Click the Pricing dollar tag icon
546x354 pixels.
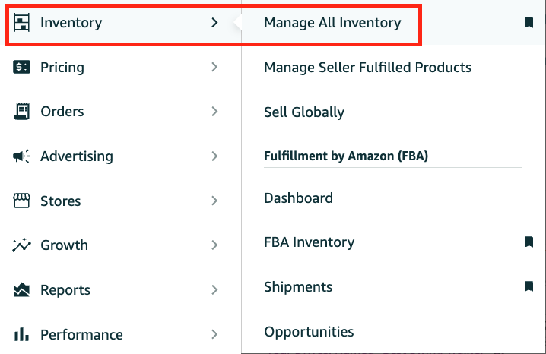(x=21, y=67)
